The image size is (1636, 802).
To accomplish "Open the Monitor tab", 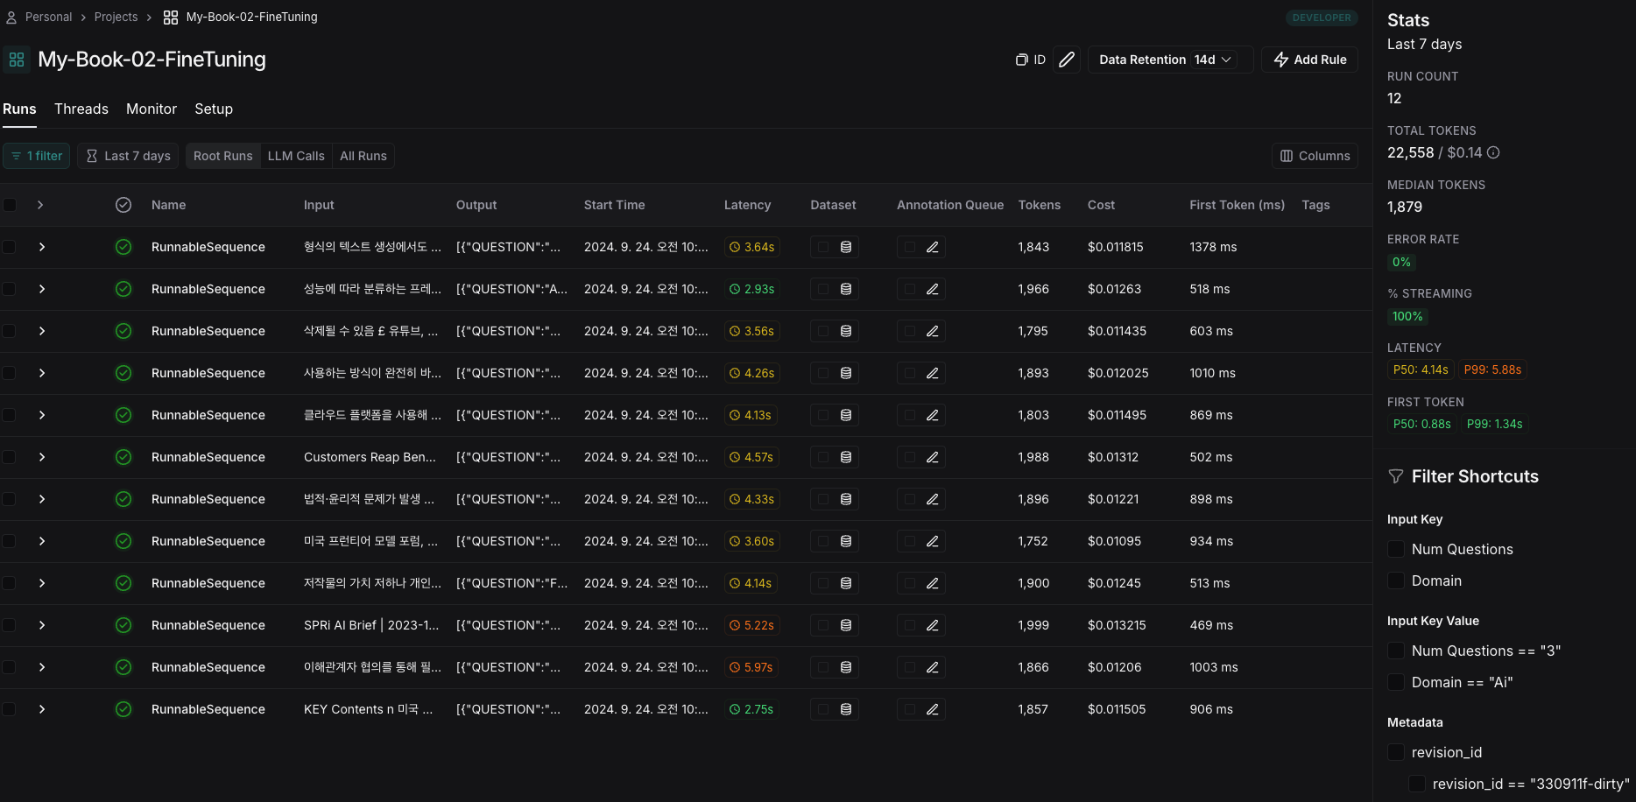I will point(152,109).
